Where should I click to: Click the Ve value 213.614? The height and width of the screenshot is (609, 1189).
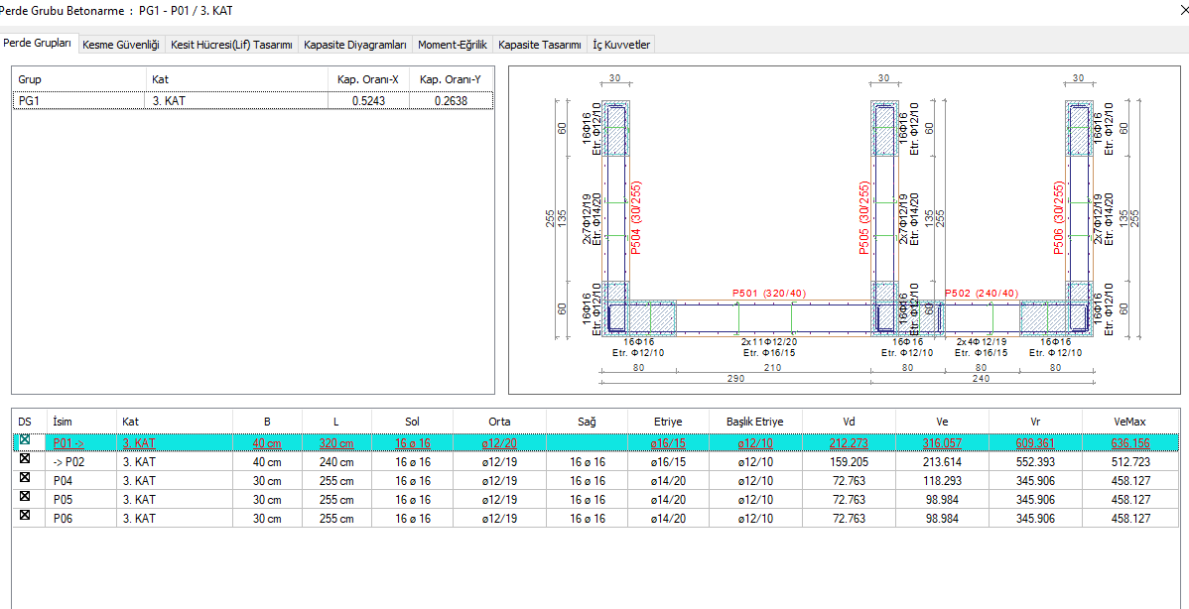(x=943, y=460)
